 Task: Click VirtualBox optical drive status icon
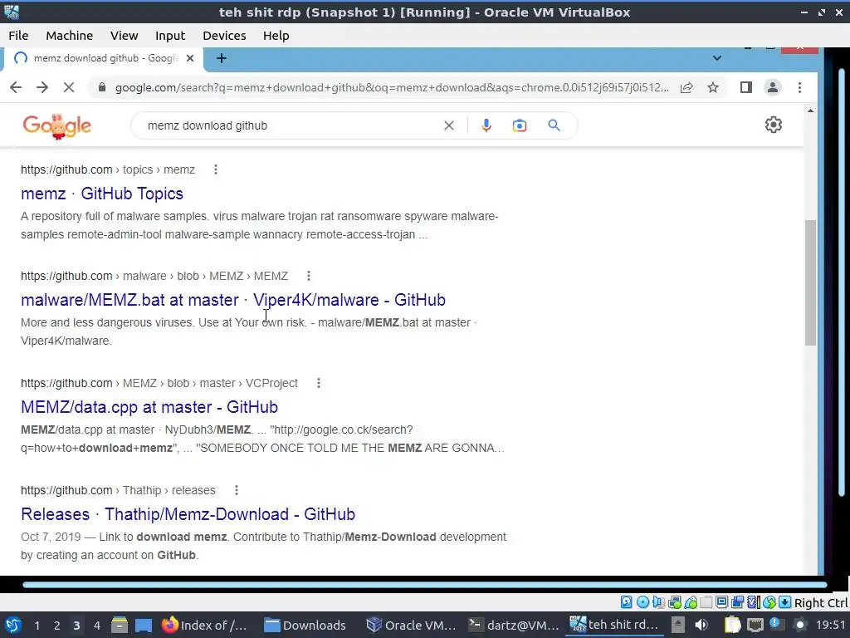(x=642, y=602)
